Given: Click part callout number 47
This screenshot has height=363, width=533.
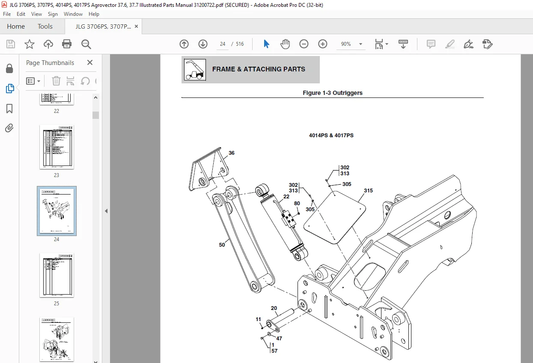Looking at the screenshot, I should 279,338.
